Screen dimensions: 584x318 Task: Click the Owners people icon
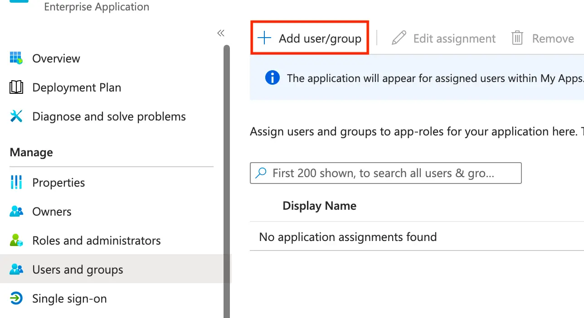click(x=16, y=212)
